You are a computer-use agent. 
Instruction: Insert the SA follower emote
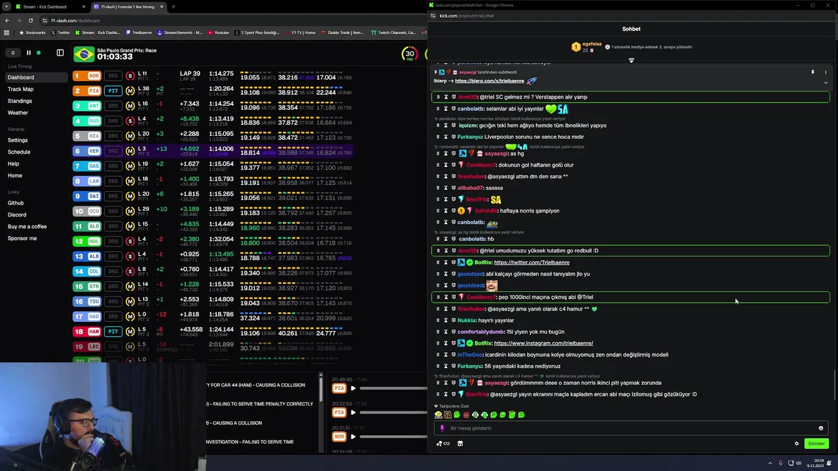pos(448,415)
